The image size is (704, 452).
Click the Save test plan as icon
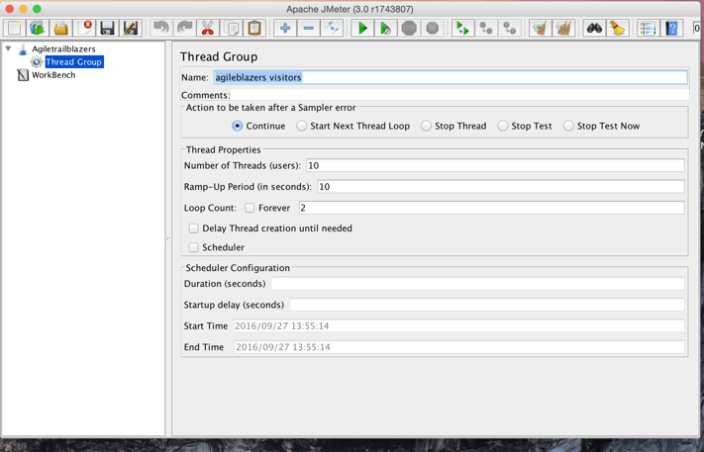coord(131,28)
